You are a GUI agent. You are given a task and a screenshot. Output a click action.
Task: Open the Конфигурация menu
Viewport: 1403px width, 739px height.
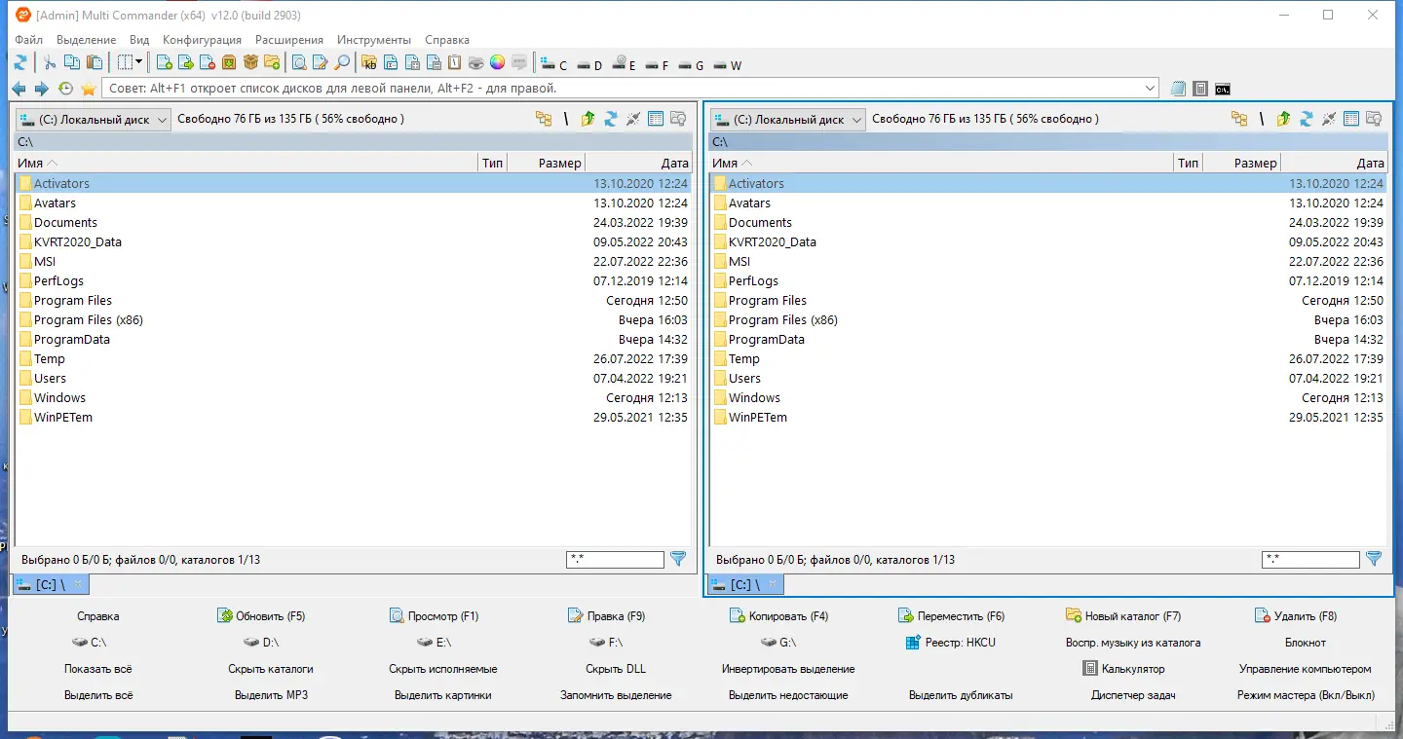202,40
